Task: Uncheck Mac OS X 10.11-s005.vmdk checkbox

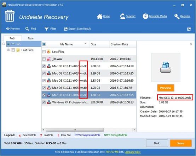Action: (44, 88)
